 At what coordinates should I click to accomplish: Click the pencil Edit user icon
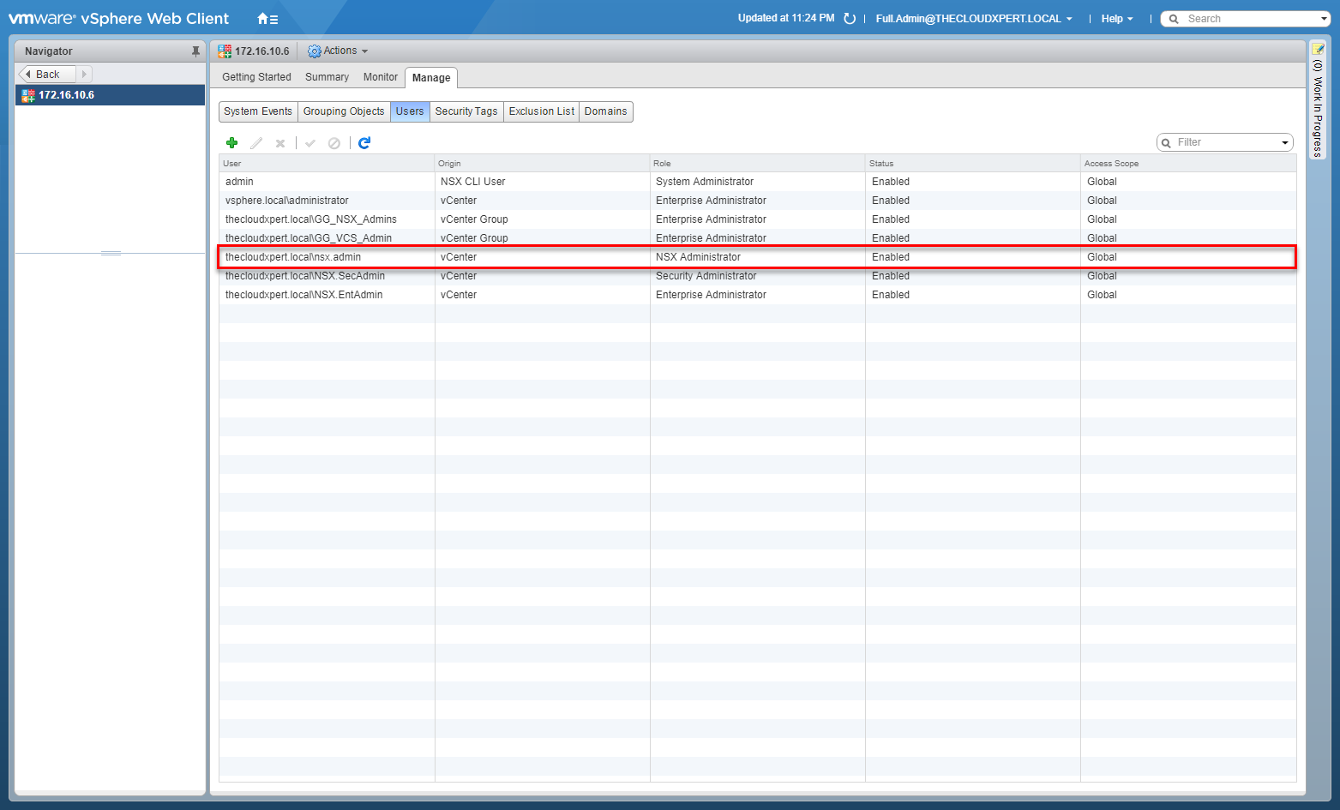256,143
